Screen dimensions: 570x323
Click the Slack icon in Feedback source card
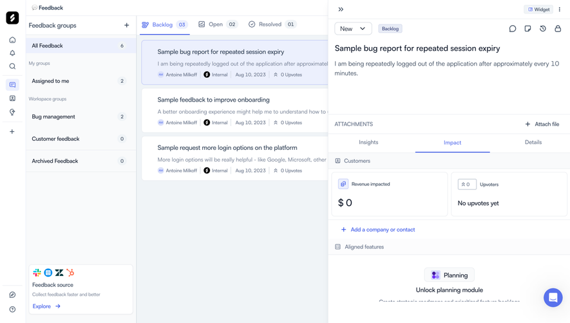pyautogui.click(x=37, y=273)
